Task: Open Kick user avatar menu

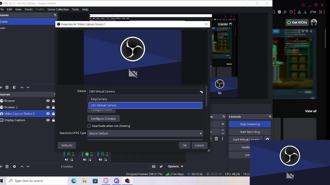Action: click(314, 22)
